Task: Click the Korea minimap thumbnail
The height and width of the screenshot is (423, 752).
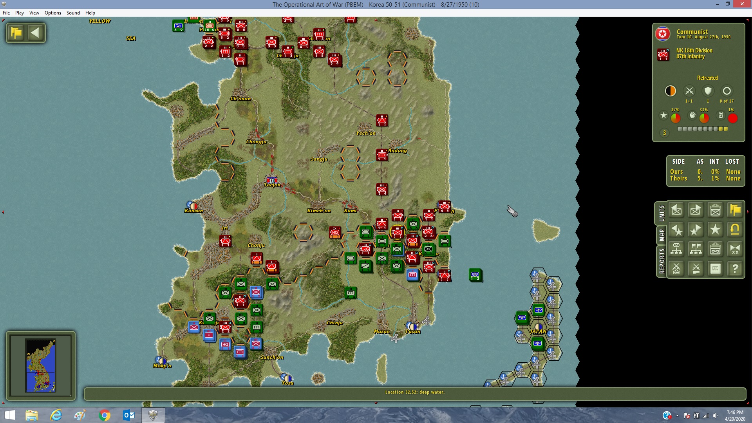Action: [x=41, y=366]
